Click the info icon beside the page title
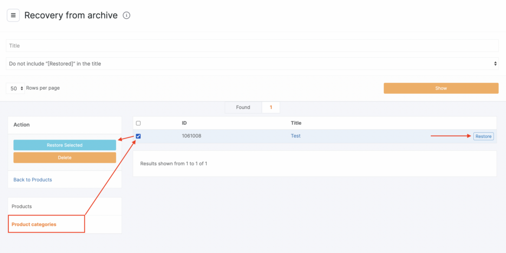The image size is (506, 253). click(126, 15)
